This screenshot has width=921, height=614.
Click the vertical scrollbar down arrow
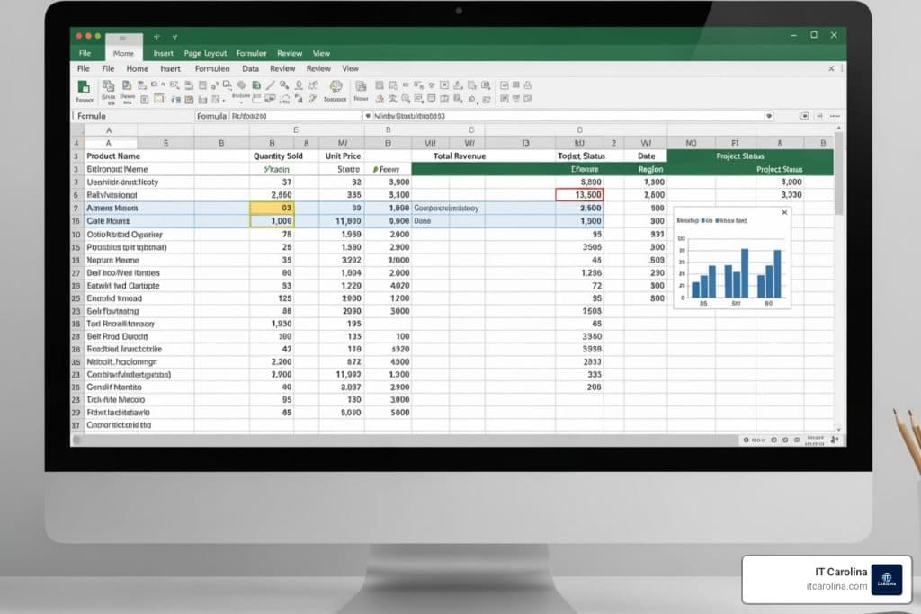coord(839,430)
